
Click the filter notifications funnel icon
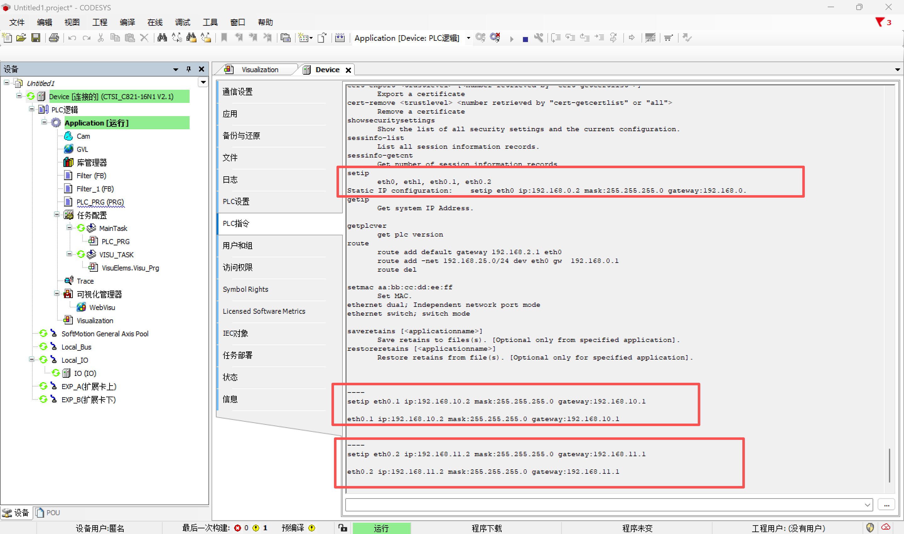[880, 22]
